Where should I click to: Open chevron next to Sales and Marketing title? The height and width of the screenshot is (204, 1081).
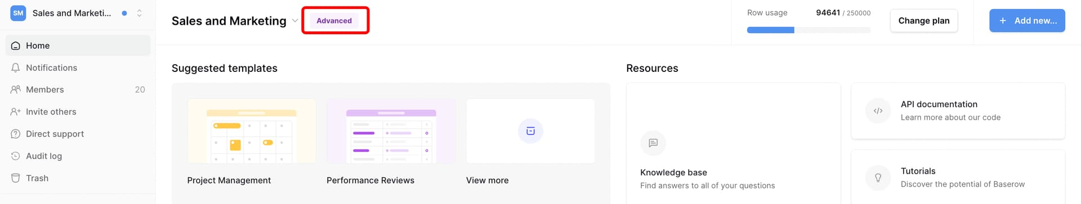[x=294, y=21]
